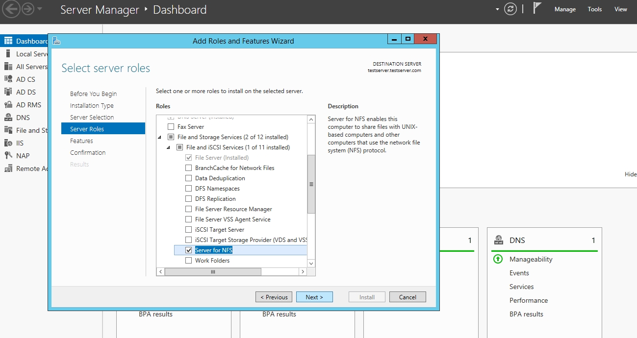Image resolution: width=637 pixels, height=338 pixels.
Task: Open the header dropdown arrow beside refresh
Action: [x=497, y=9]
